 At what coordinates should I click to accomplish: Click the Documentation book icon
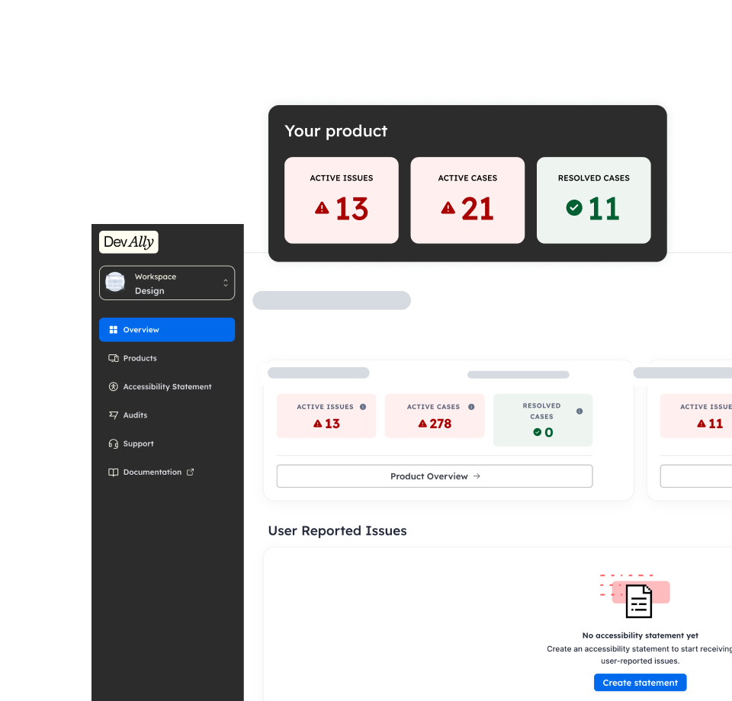114,472
